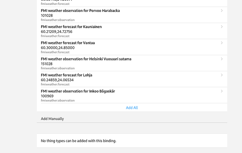Click station ID 151028 text

point(47,64)
